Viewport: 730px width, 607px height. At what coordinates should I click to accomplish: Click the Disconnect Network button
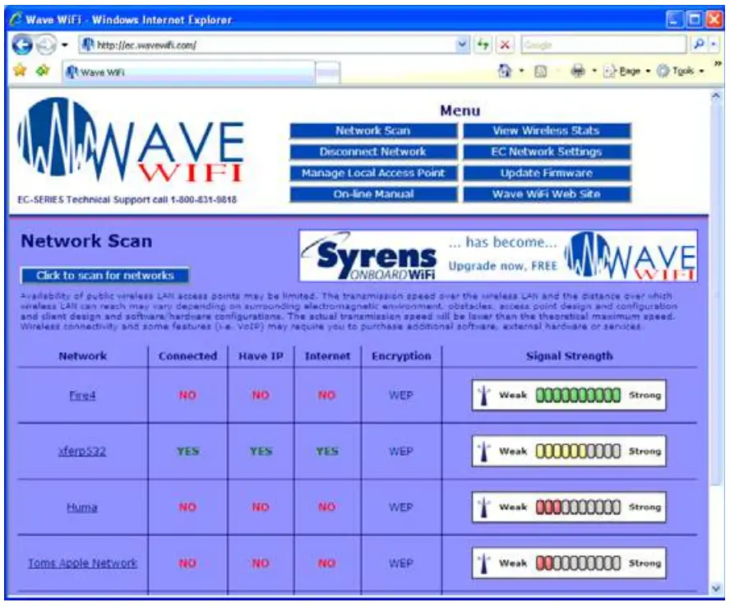click(x=374, y=151)
